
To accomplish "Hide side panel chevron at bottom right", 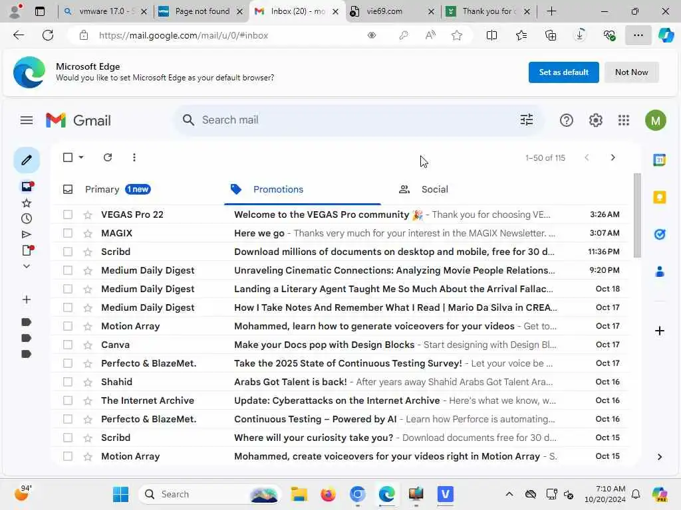I will coord(659,457).
